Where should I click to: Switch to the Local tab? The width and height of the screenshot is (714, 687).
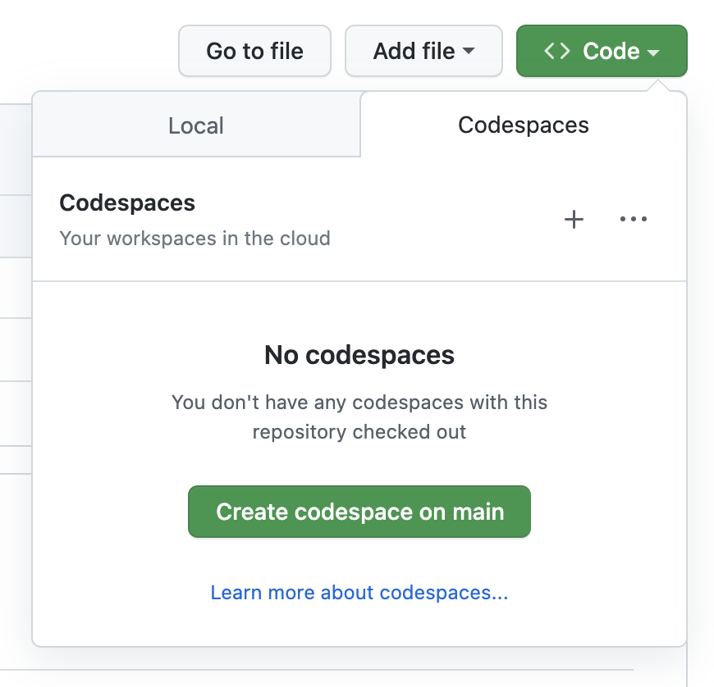click(196, 125)
